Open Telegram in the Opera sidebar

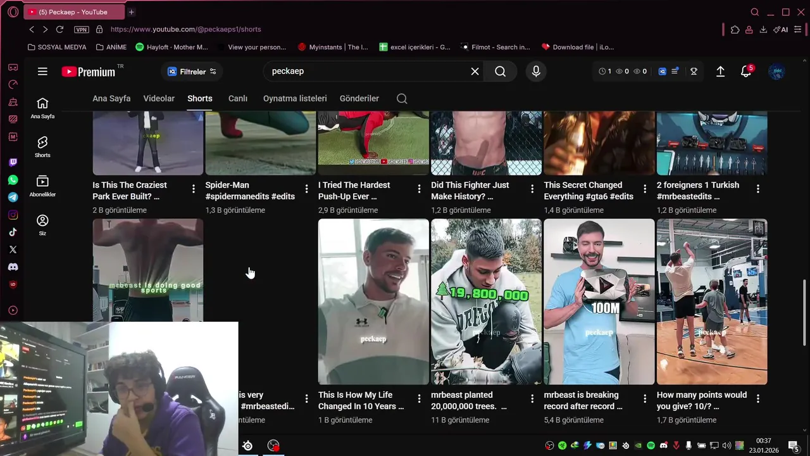(13, 198)
